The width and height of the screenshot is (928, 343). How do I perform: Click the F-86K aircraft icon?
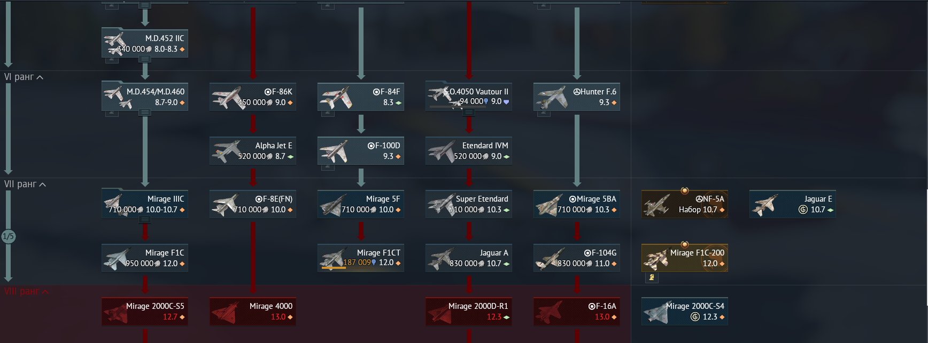(x=227, y=97)
